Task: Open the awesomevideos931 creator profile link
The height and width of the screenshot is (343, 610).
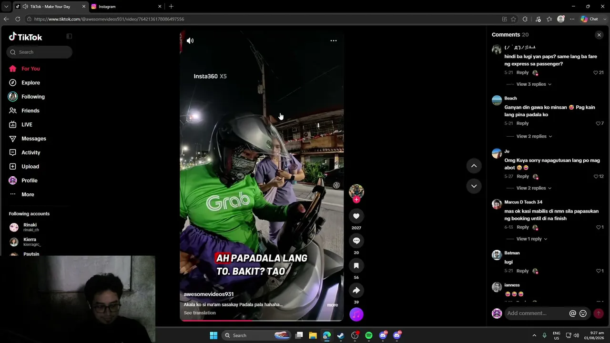Action: coord(209,294)
